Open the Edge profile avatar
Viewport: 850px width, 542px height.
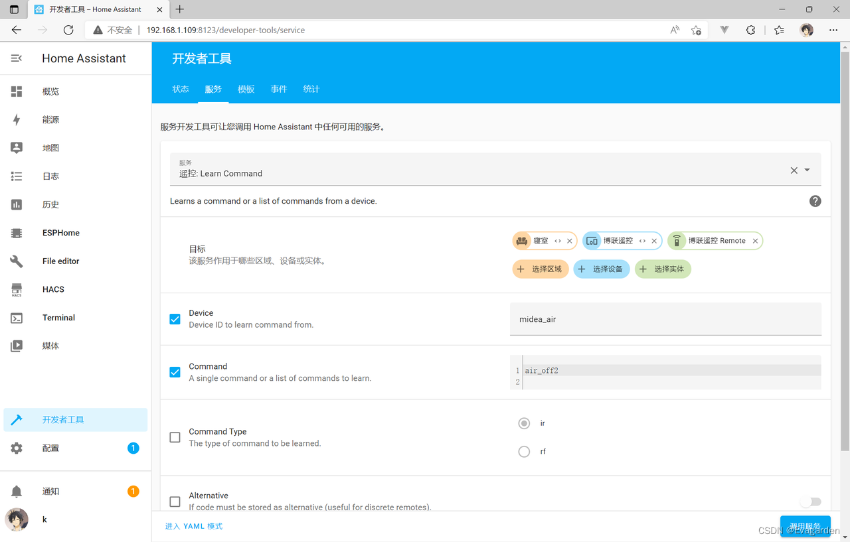(806, 30)
